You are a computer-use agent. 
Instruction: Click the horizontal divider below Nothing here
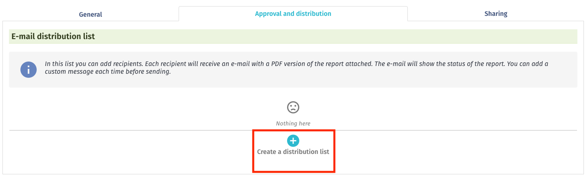click(293, 130)
